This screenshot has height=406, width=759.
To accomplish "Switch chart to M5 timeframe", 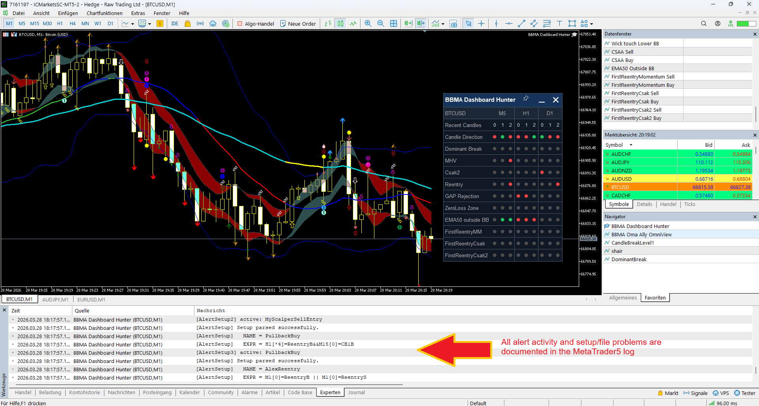I will tap(22, 24).
